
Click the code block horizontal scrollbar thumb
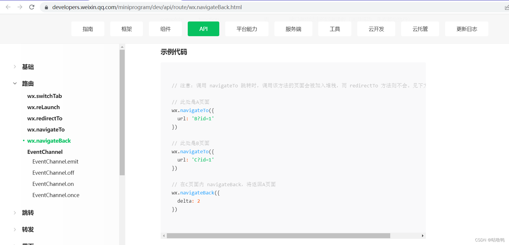coord(279,236)
